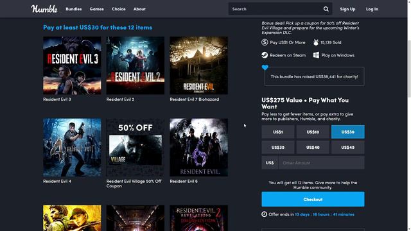
Task: Click the Resident Evil 7 Biohazard title text
Action: pos(195,99)
